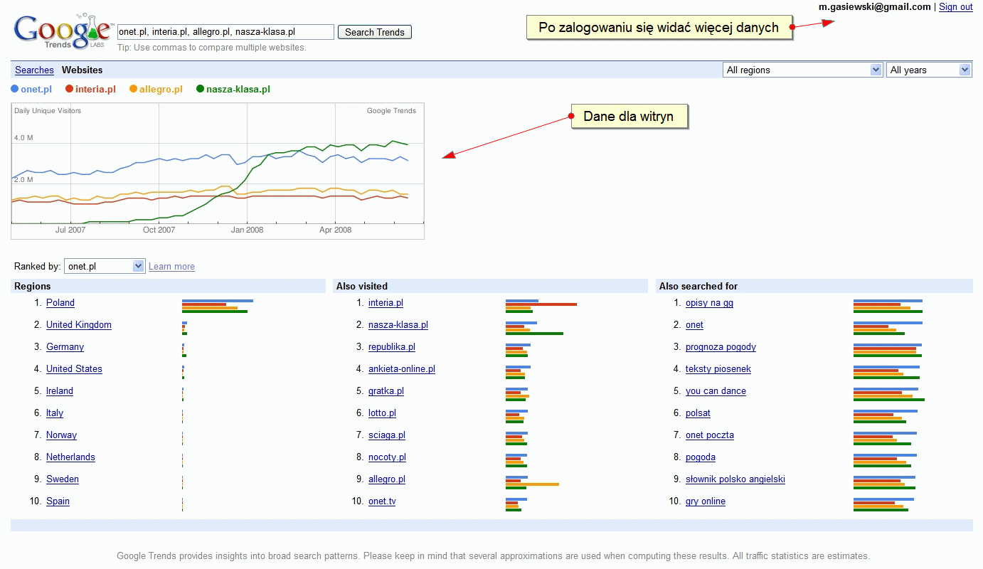Viewport: 983px width, 569px height.
Task: Open the Poland region link
Action: tap(60, 302)
